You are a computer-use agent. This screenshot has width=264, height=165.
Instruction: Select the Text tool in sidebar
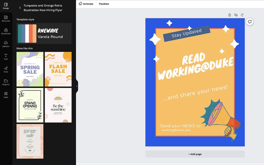[6, 57]
